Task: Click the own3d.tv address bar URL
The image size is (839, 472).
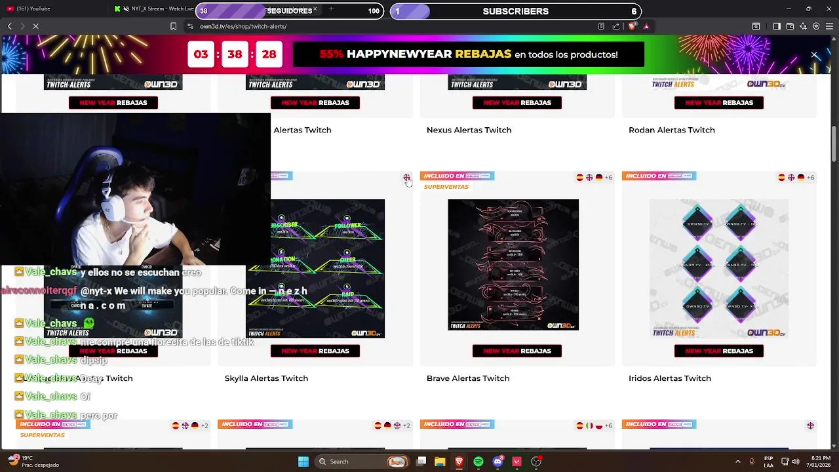Action: [243, 26]
